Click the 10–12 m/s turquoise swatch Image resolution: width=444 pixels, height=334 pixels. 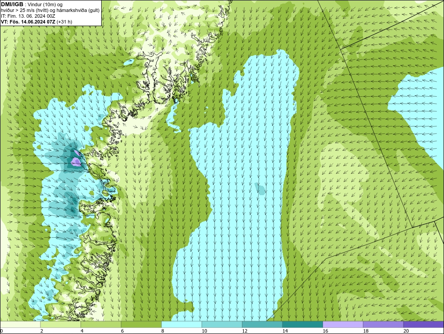[x=222, y=324]
